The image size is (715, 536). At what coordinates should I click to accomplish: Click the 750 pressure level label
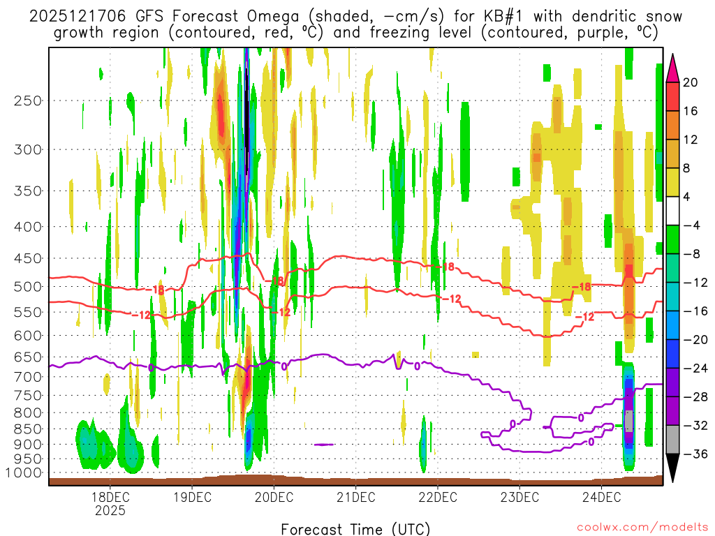[28, 395]
